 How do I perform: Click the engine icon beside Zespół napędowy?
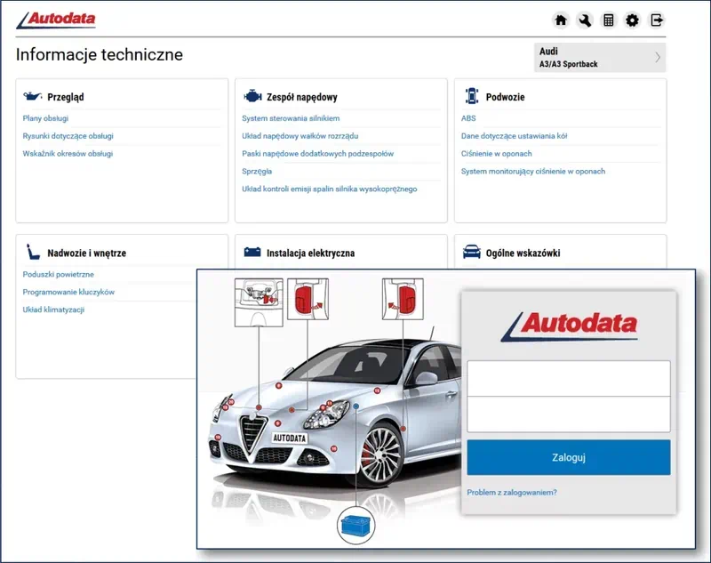click(252, 96)
